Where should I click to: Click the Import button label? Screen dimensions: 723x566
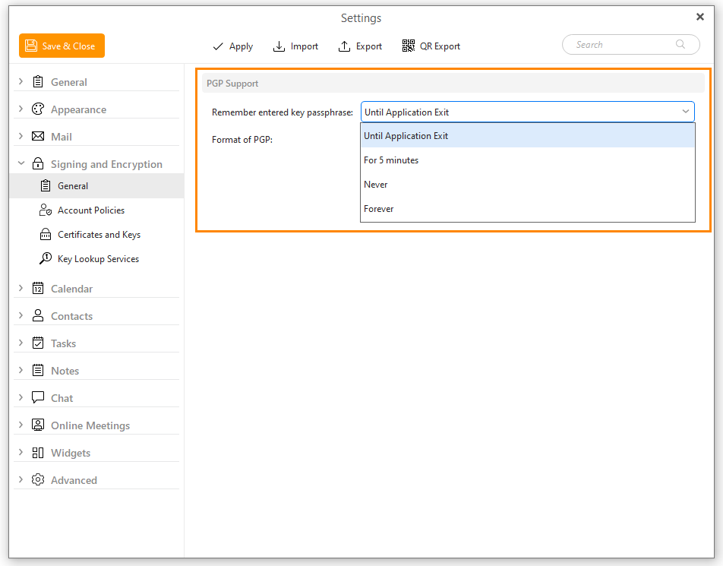(305, 46)
